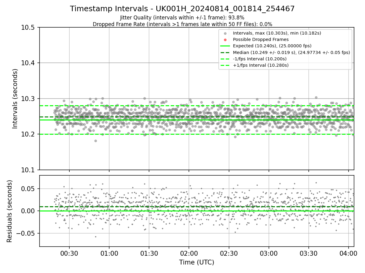The image size is (365, 273).
Task: Click the Jitter Quality 93.8% subtitle text
Action: click(182, 18)
